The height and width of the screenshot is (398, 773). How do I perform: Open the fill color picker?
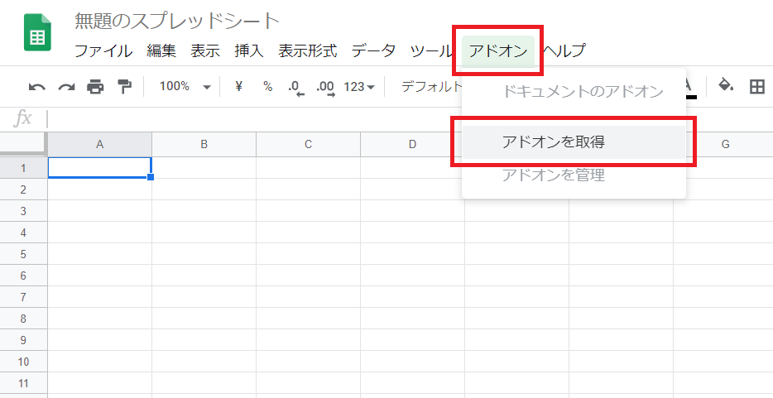pyautogui.click(x=725, y=86)
